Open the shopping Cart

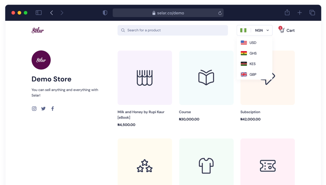coord(289,30)
